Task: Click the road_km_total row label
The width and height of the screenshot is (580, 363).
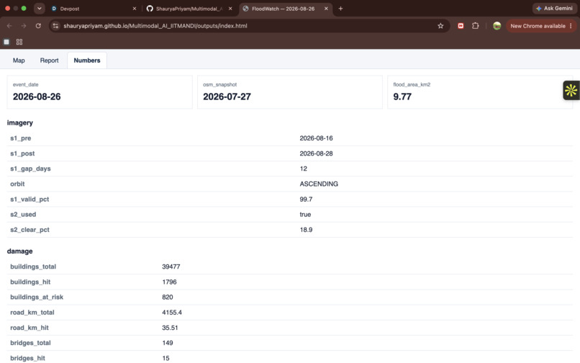Action: coord(32,313)
